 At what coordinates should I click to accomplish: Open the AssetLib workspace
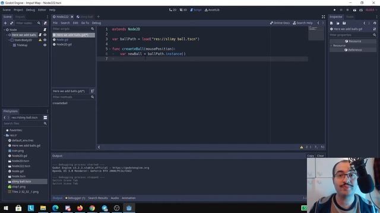[212, 10]
